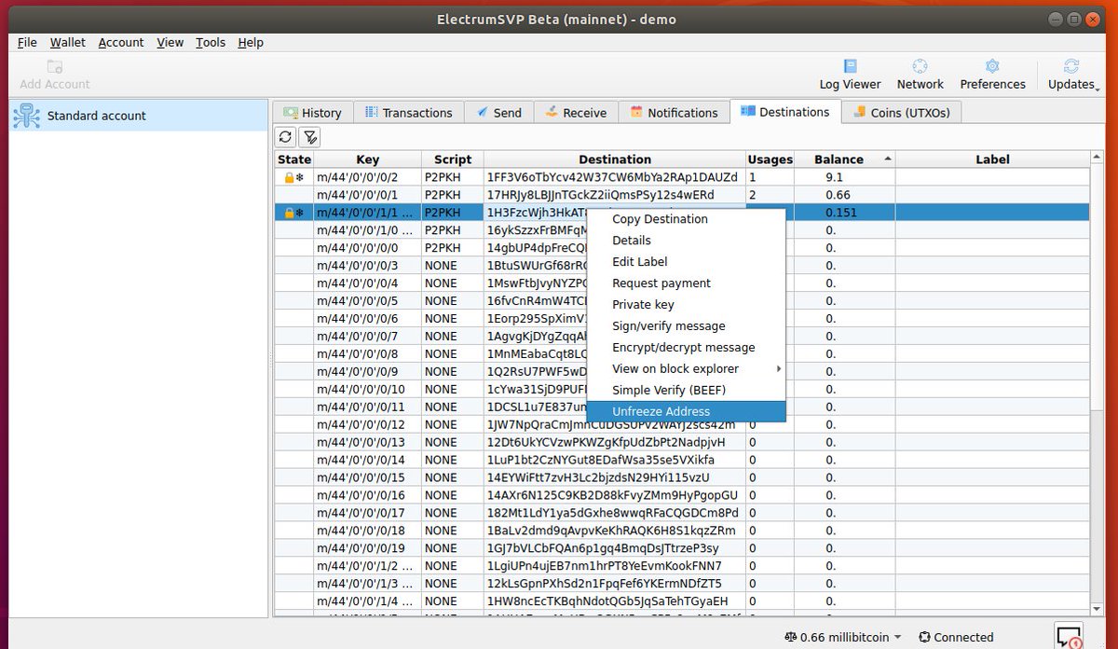Sort by the Destination column header
The height and width of the screenshot is (649, 1118).
click(615, 159)
